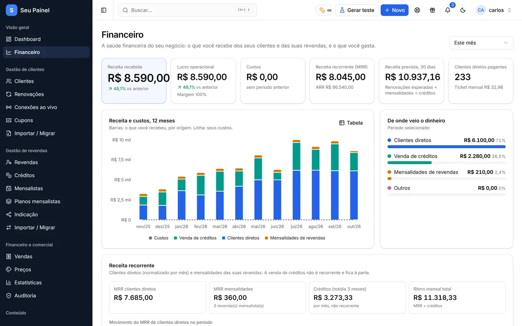Toggle Clientes diretos in the chart legend
The width and height of the screenshot is (522, 326).
(241, 238)
